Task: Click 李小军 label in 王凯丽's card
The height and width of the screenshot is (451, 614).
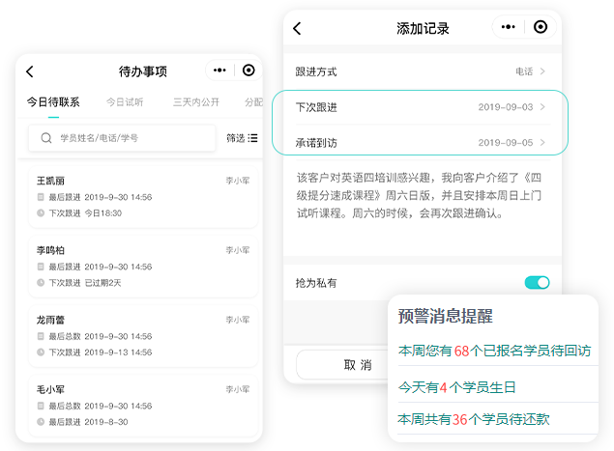Action: (238, 181)
